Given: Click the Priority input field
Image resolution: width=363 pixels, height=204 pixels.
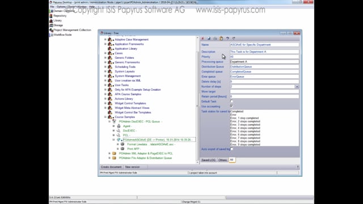Looking at the screenshot, I should (264, 57).
